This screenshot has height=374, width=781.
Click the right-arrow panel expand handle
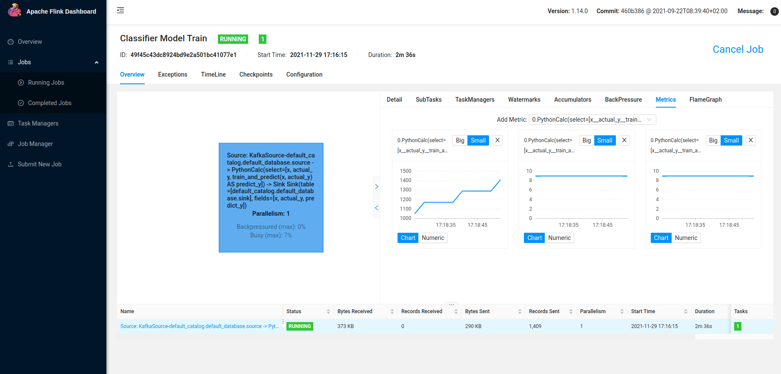[x=377, y=187]
